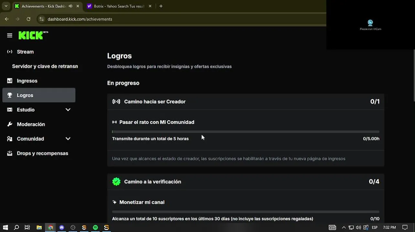Screen dimensions: 415x232
Task: Click the 10 subscribers progress bar
Action: [246, 212]
